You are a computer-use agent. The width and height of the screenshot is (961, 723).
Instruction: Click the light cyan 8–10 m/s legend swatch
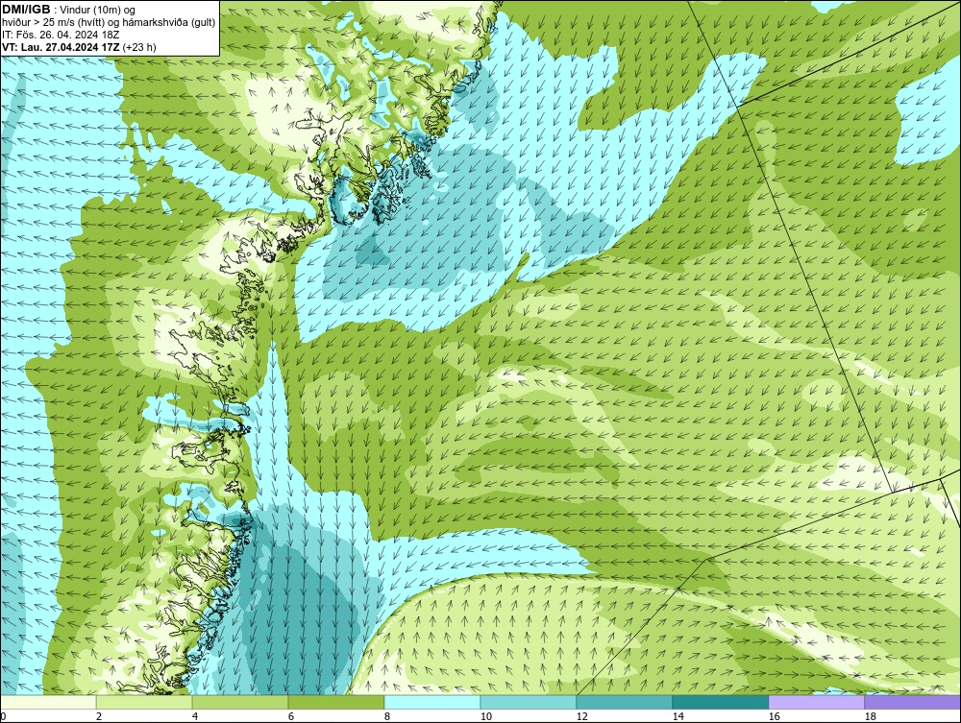pyautogui.click(x=432, y=702)
